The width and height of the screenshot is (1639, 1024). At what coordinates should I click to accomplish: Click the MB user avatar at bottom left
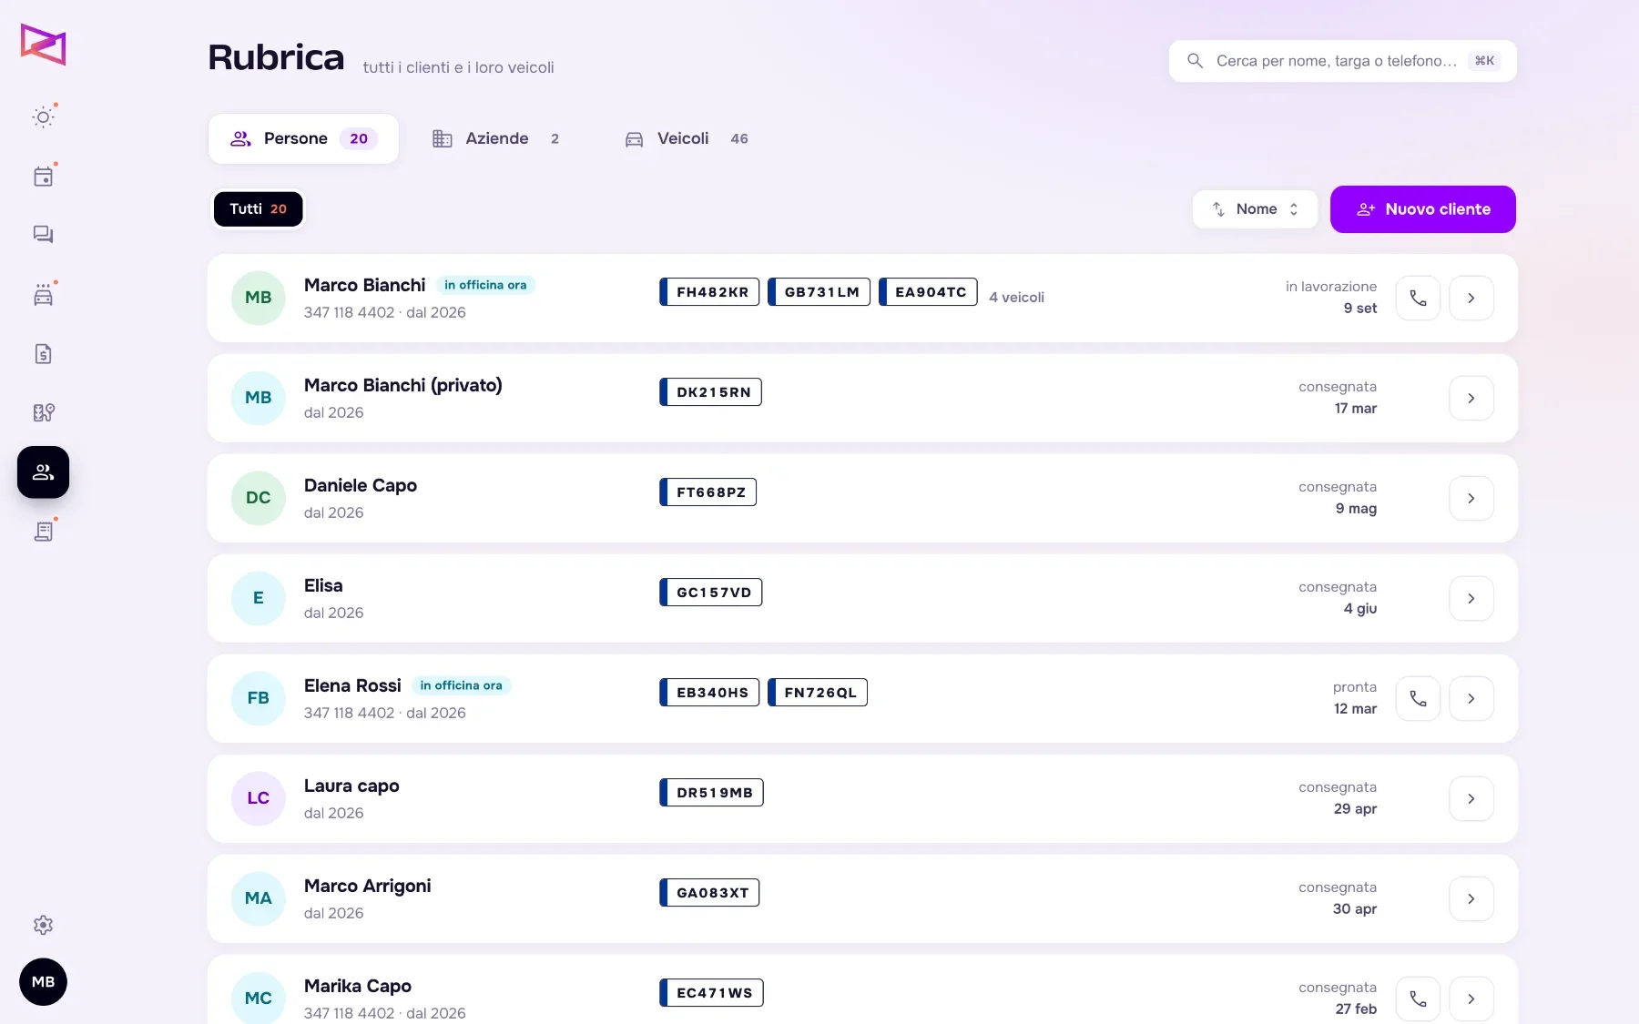pyautogui.click(x=43, y=981)
